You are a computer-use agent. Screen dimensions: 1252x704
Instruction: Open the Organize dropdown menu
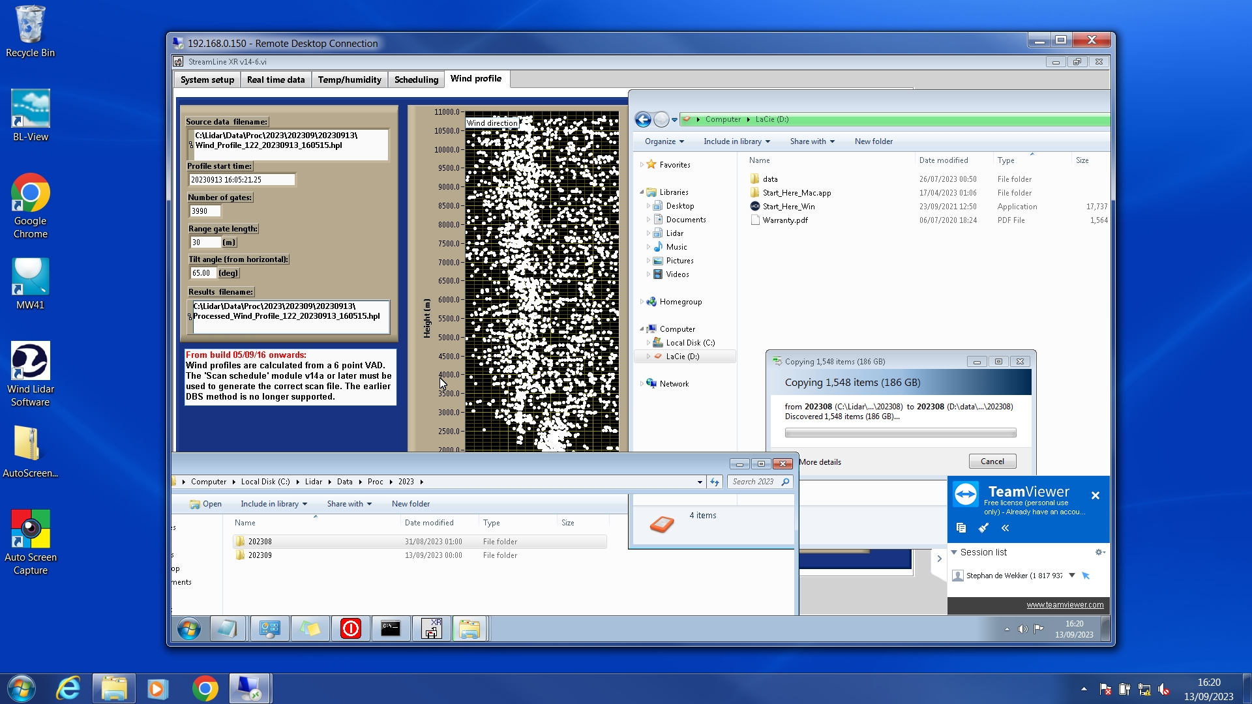[664, 141]
